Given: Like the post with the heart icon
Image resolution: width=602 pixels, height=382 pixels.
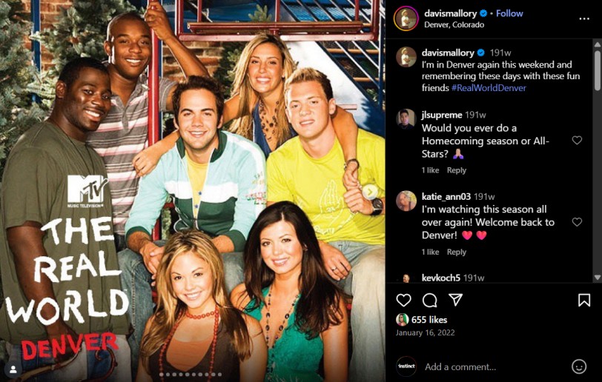Looking at the screenshot, I should (403, 300).
